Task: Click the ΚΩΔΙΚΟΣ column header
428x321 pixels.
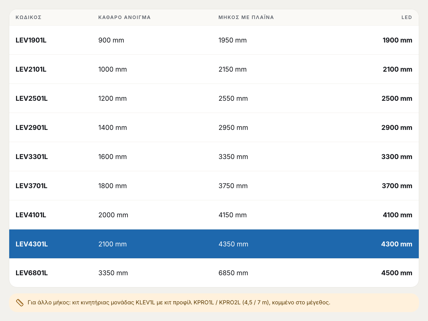Action: pyautogui.click(x=29, y=17)
